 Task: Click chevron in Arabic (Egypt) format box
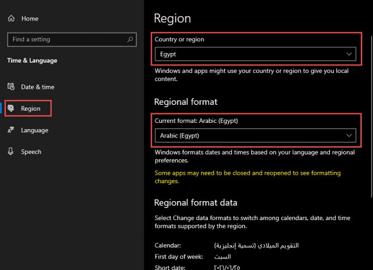[x=349, y=135]
